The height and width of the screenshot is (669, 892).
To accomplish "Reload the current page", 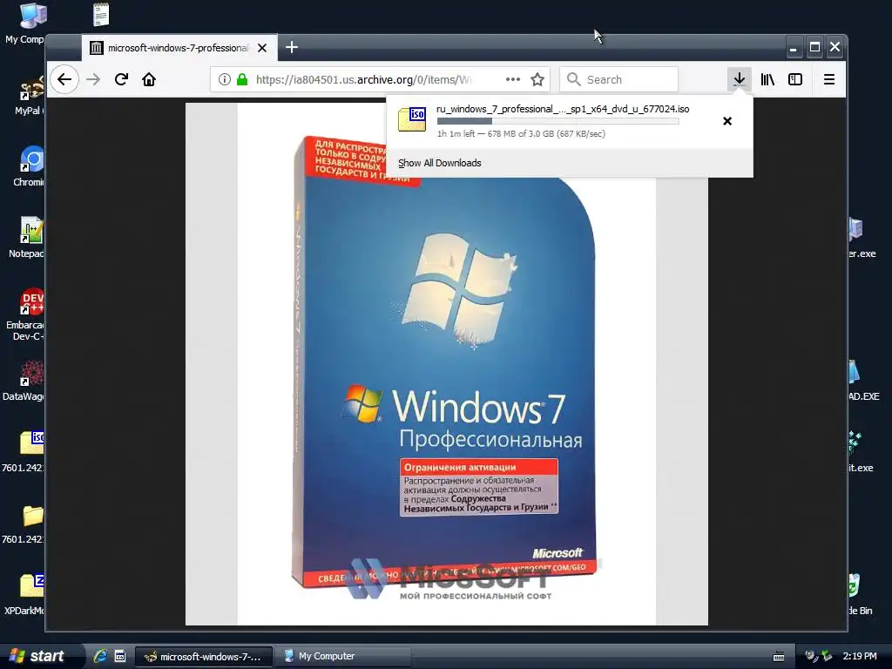I will coord(121,79).
